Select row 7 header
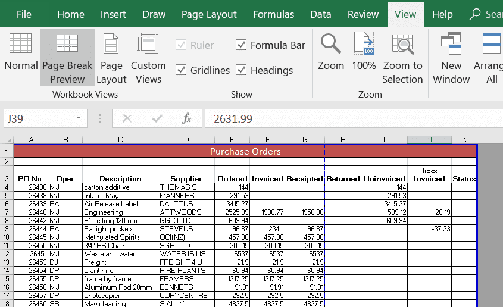 [7, 212]
